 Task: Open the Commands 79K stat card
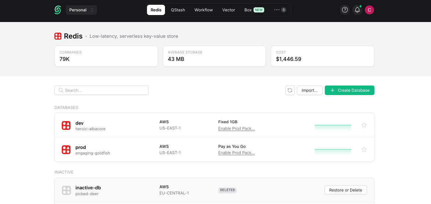(106, 56)
